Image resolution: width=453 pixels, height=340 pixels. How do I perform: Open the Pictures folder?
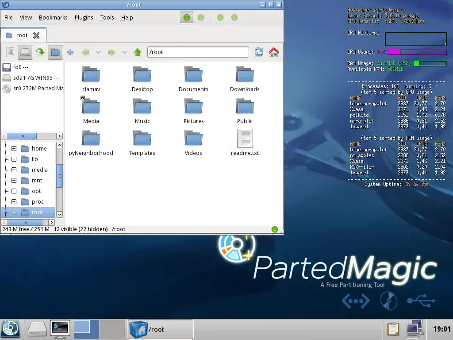pos(193,111)
